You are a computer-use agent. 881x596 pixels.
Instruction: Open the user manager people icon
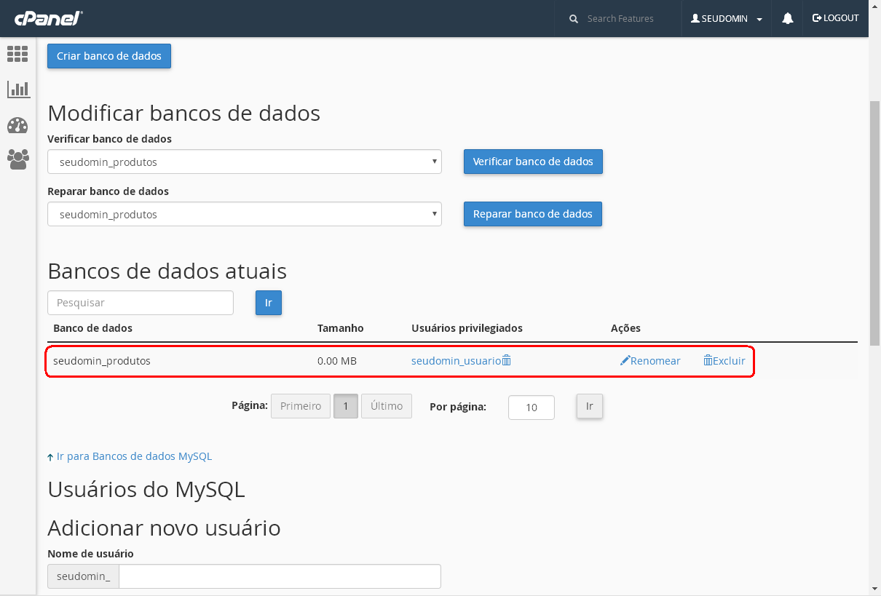tap(17, 159)
